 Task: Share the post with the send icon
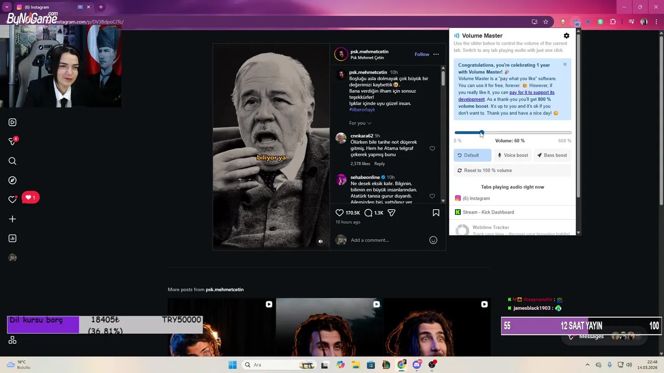tap(392, 213)
